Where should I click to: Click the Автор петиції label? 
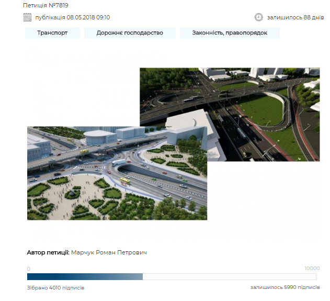pyautogui.click(x=48, y=252)
